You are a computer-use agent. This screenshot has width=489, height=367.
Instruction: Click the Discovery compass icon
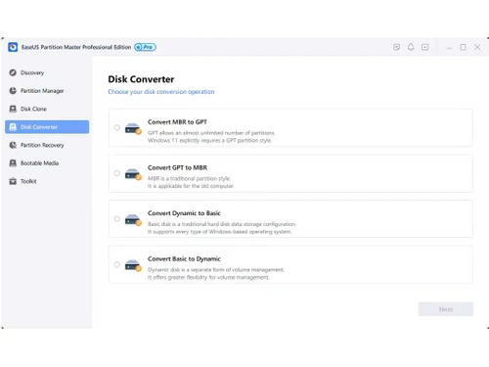13,72
